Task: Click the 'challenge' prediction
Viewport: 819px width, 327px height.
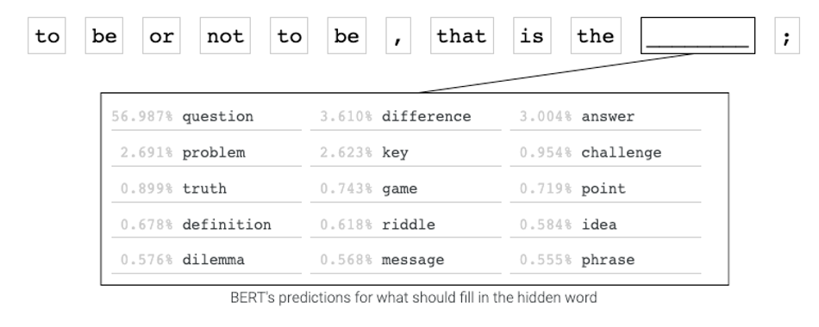Action: click(x=605, y=153)
